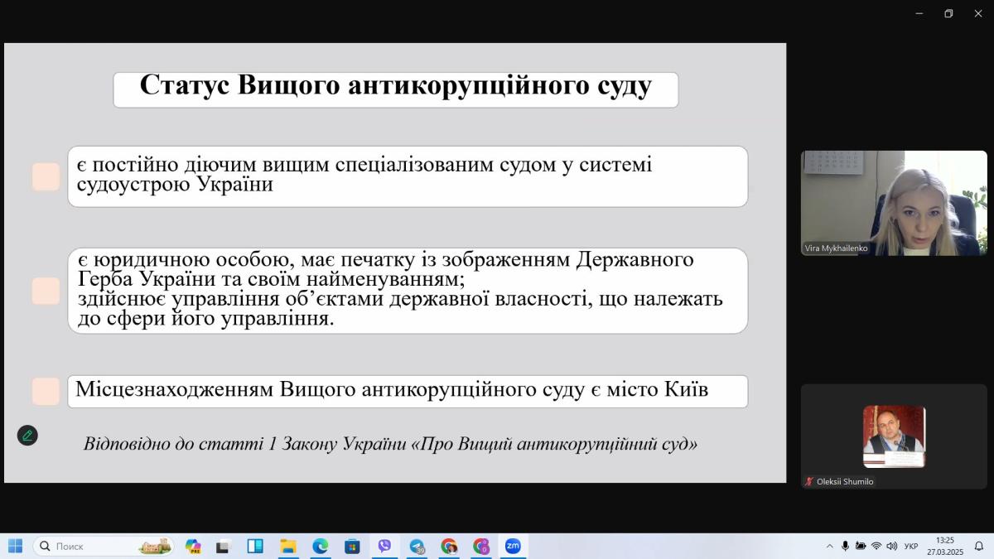Click the Windows Start button
The width and height of the screenshot is (994, 559).
(x=15, y=546)
